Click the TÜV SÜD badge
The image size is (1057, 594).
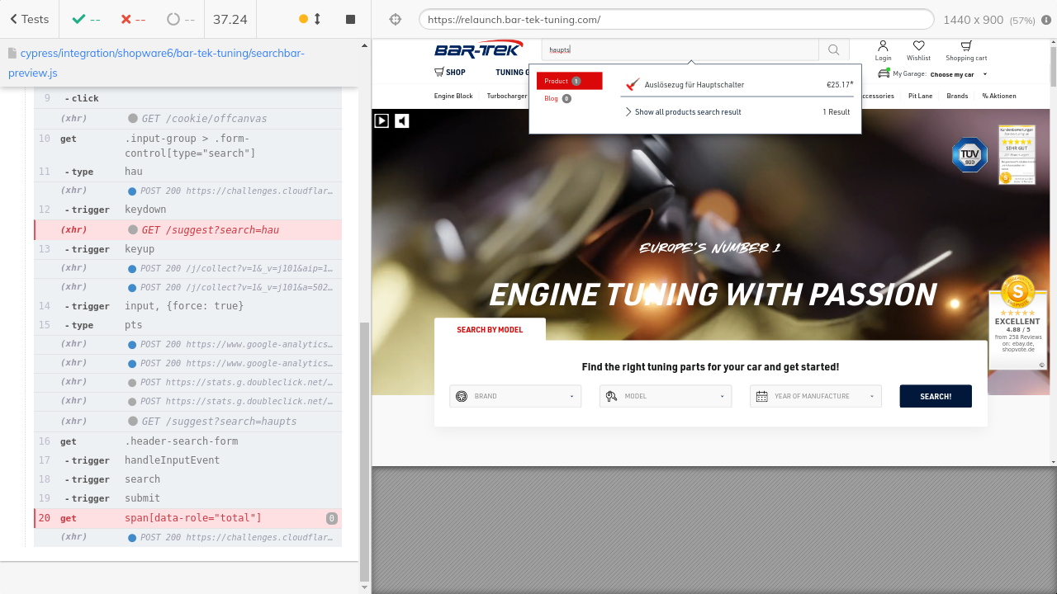coord(969,154)
